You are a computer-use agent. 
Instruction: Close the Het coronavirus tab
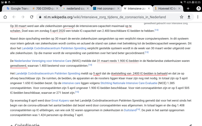coord(118,9)
